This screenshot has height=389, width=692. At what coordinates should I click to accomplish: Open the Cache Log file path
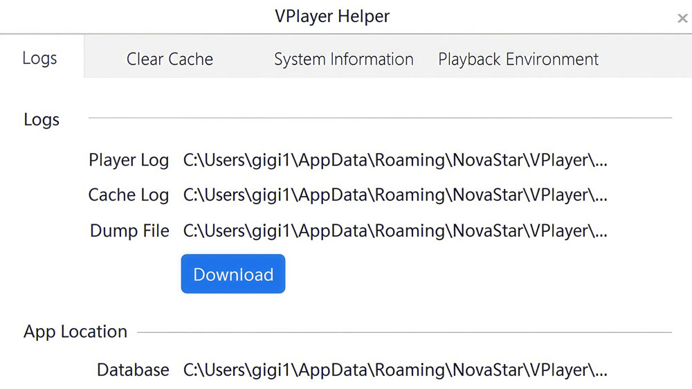coord(394,195)
